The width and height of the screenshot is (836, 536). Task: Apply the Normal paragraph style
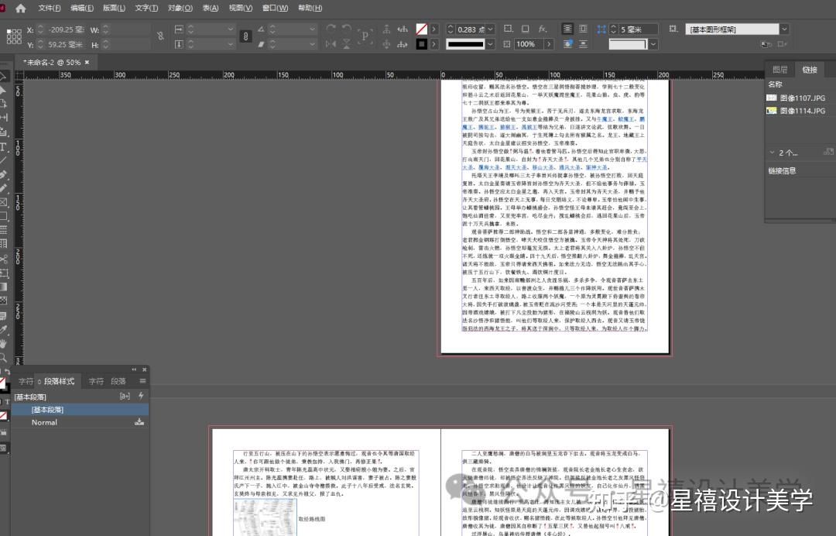pyautogui.click(x=46, y=422)
